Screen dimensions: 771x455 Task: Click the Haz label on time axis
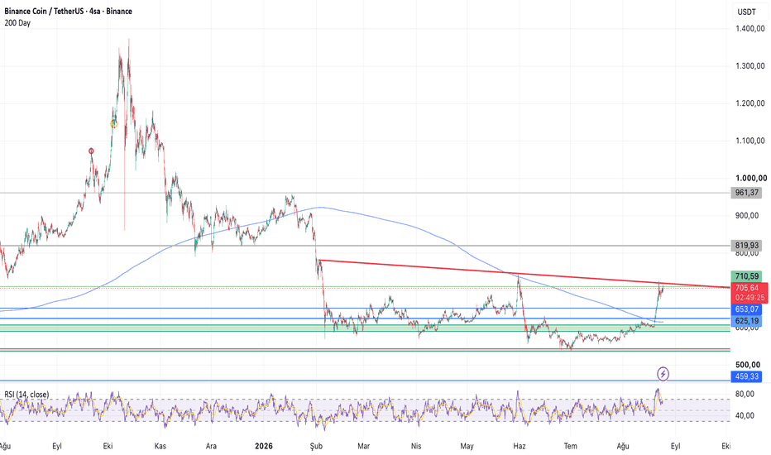point(520,446)
